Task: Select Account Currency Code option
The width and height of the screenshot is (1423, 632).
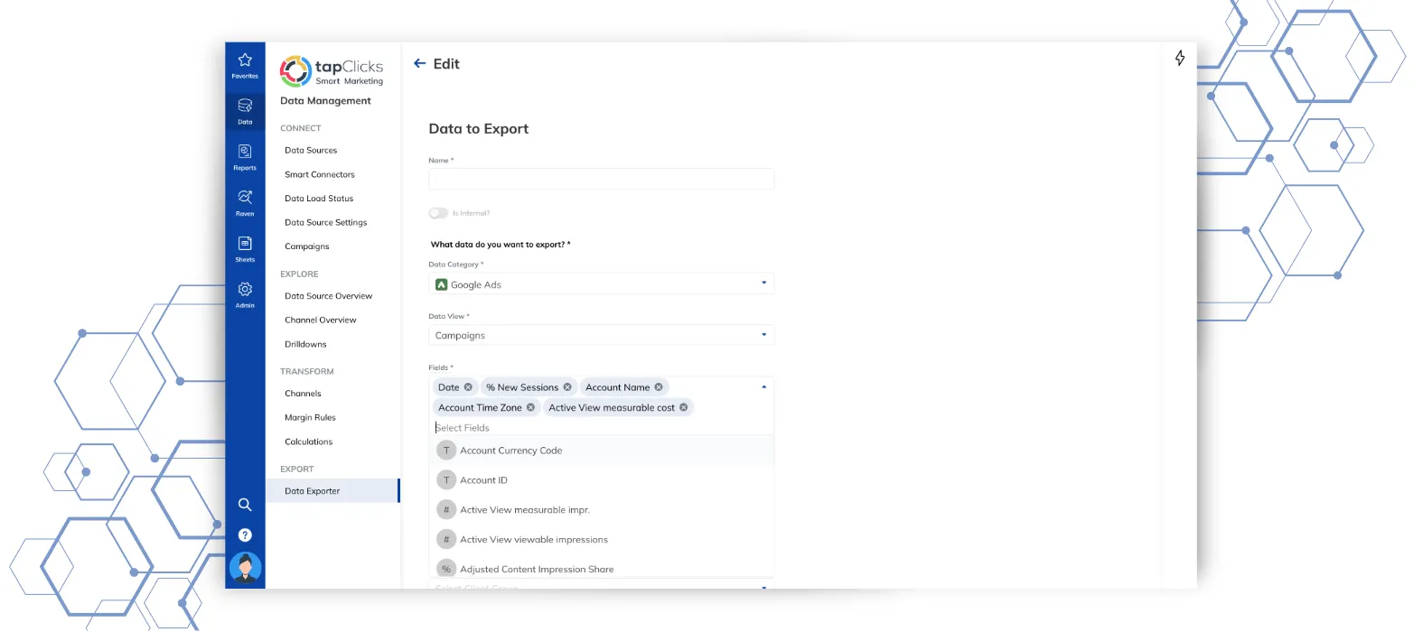Action: (x=602, y=451)
